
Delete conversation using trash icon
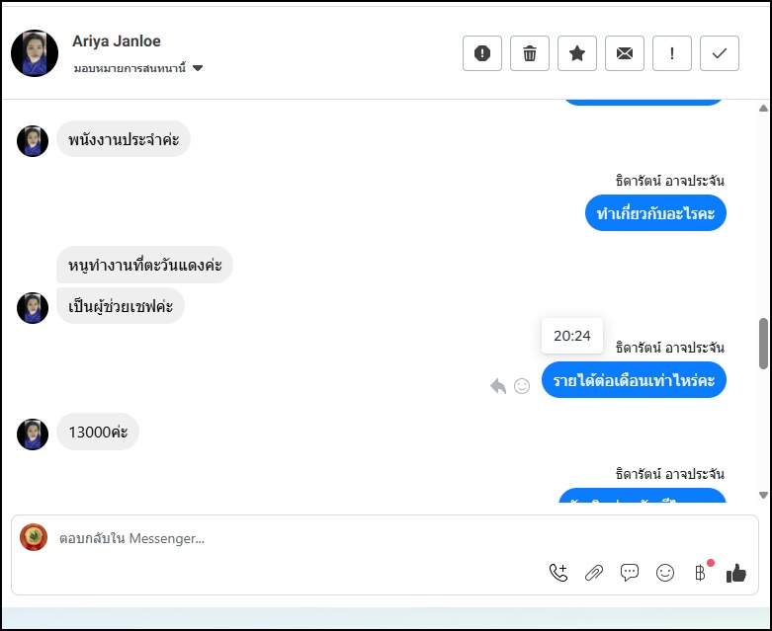click(x=530, y=53)
